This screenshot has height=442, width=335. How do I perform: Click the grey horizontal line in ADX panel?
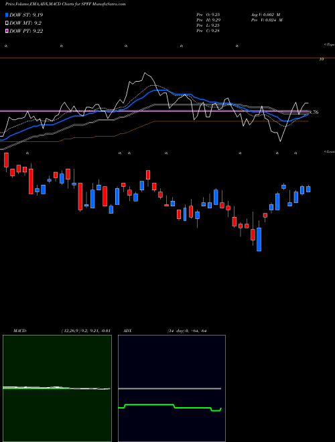[x=170, y=388]
